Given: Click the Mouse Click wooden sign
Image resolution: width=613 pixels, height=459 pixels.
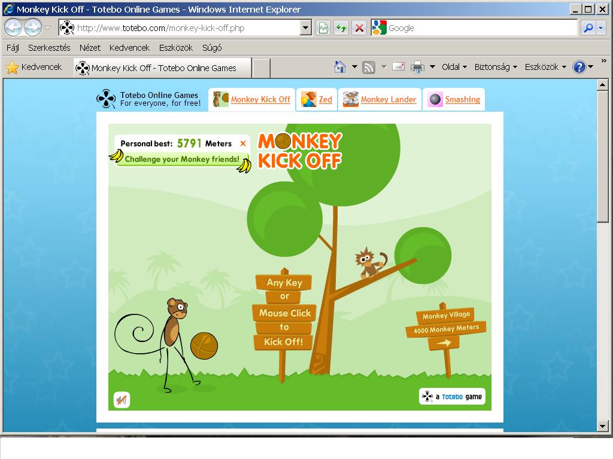Looking at the screenshot, I should pyautogui.click(x=284, y=313).
